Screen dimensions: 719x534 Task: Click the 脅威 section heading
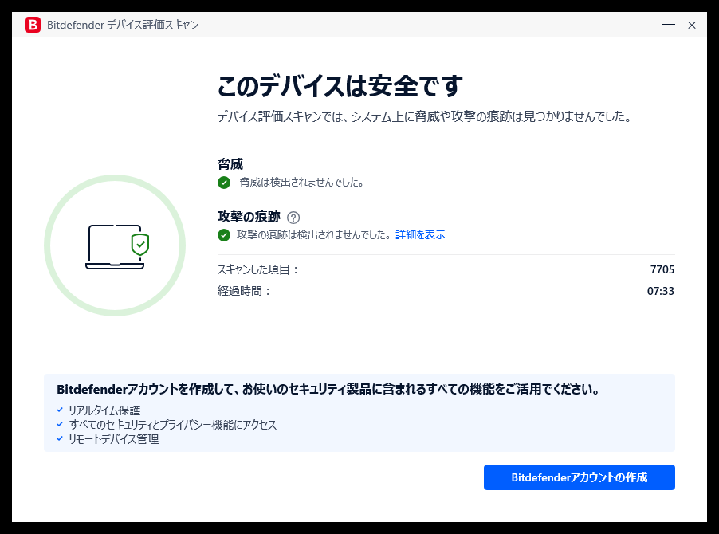(230, 164)
